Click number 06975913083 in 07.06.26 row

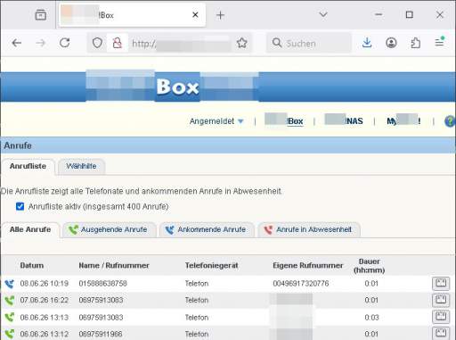tap(101, 300)
